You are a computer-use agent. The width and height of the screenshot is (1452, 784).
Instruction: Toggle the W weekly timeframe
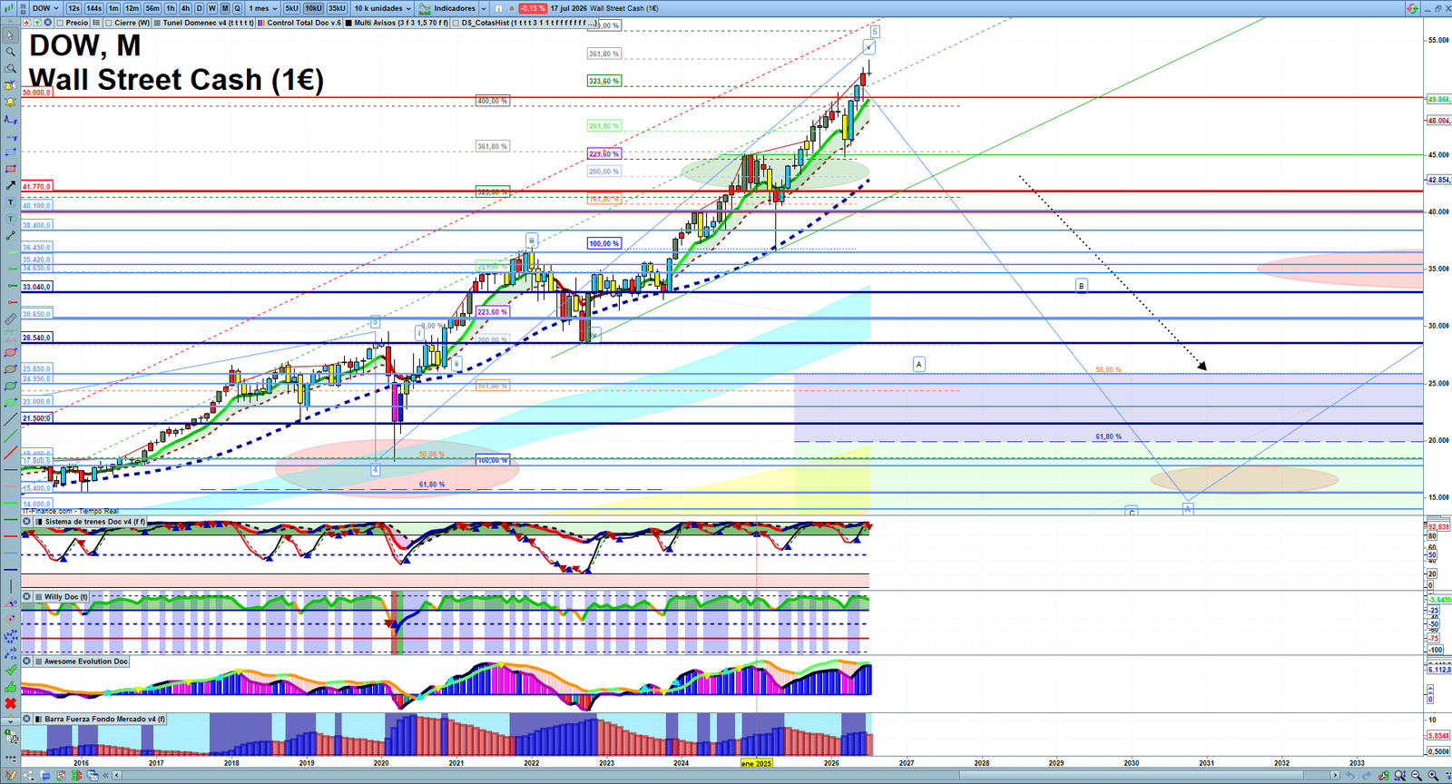211,8
